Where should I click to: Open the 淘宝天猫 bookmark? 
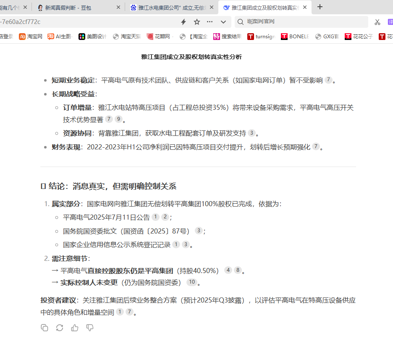pos(126,37)
